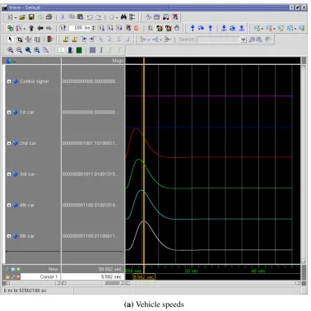Expand the 4th car signal
Image resolution: width=311 pixels, height=311 pixels.
pyautogui.click(x=9, y=205)
